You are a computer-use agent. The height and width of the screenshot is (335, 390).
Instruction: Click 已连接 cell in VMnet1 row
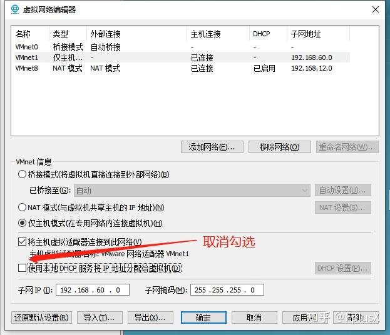[202, 57]
